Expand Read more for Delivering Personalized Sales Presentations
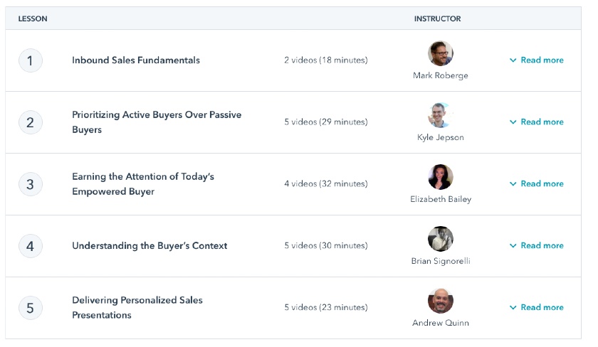This screenshot has height=347, width=598. click(537, 308)
